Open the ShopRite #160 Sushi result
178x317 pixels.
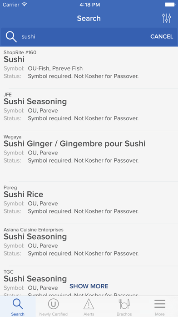point(89,67)
